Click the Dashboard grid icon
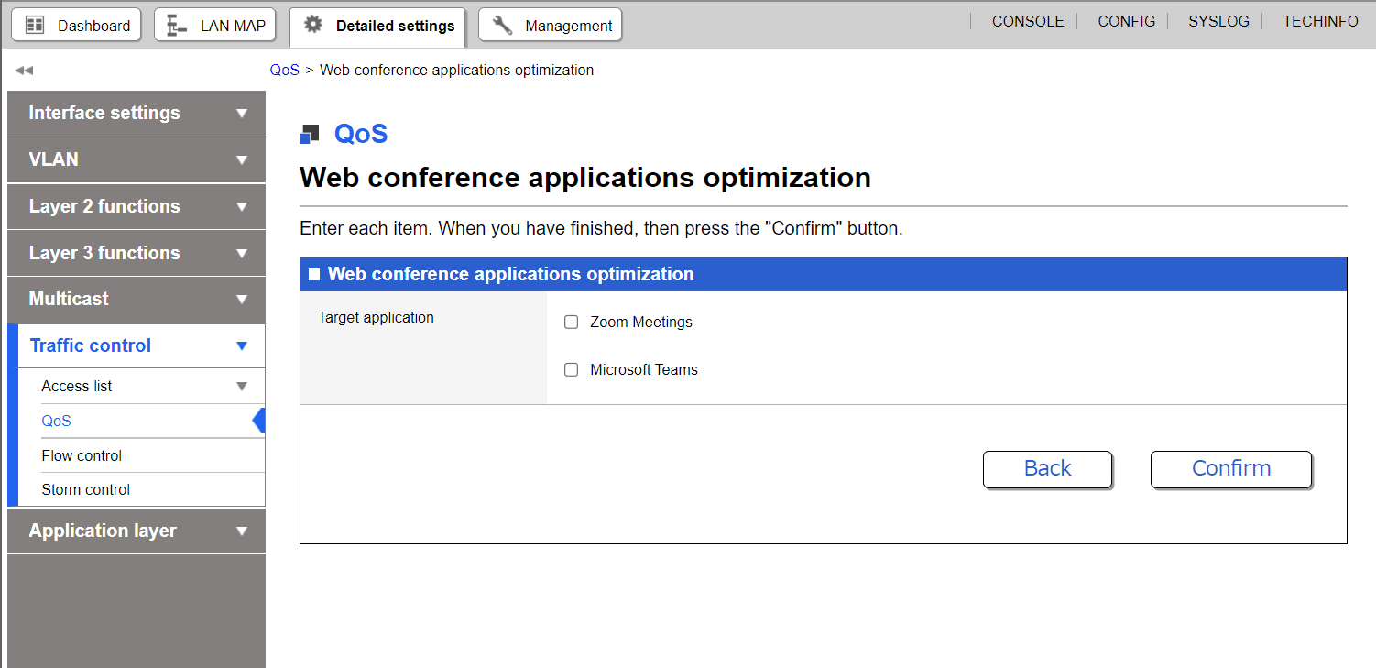The width and height of the screenshot is (1376, 668). pos(35,26)
